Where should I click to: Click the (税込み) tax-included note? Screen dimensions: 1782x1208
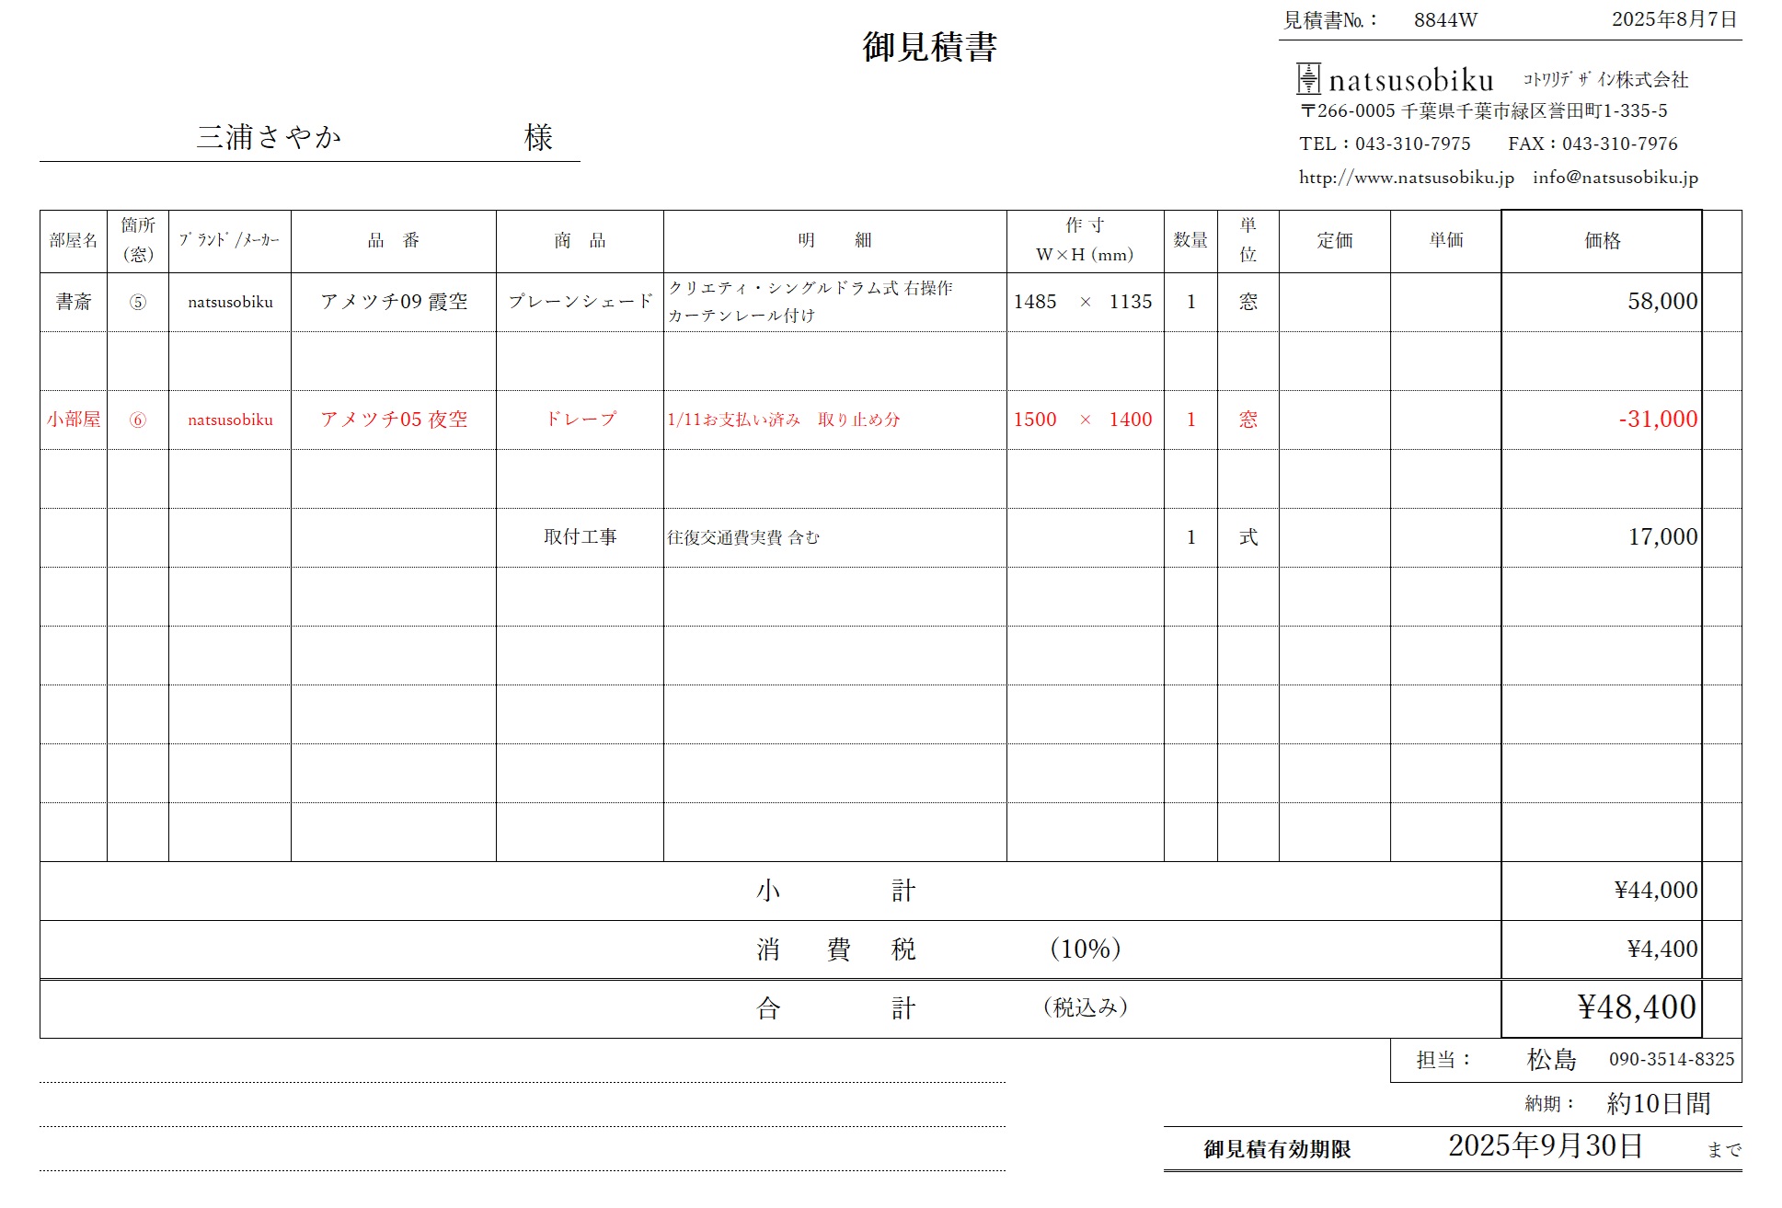1086,1007
